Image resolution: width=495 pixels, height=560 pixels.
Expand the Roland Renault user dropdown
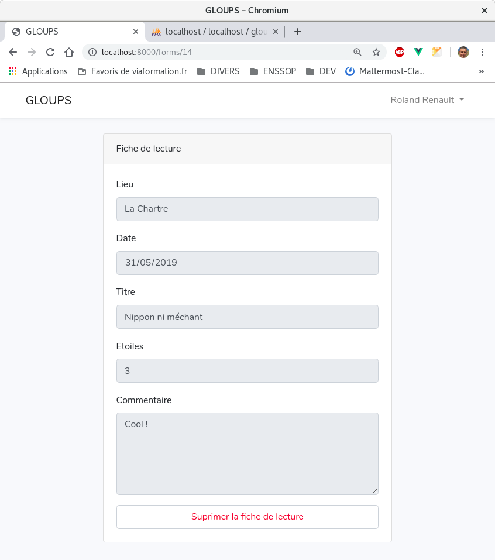pyautogui.click(x=427, y=100)
